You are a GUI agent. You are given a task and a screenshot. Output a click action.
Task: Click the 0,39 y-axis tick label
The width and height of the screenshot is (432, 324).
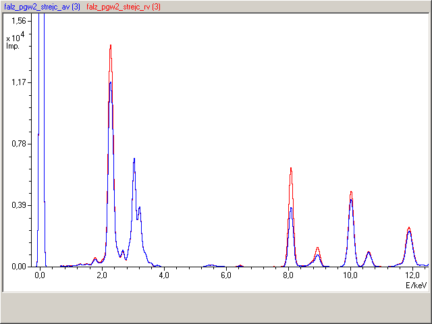19,205
